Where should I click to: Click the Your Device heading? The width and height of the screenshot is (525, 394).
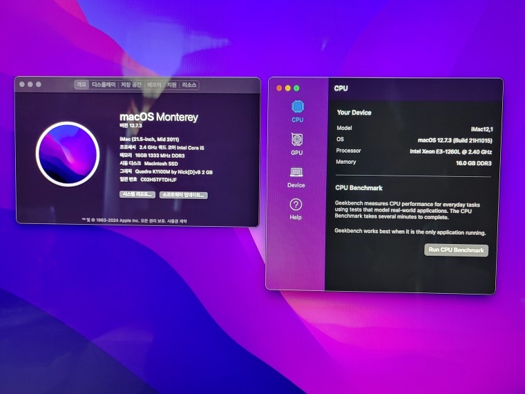point(354,113)
